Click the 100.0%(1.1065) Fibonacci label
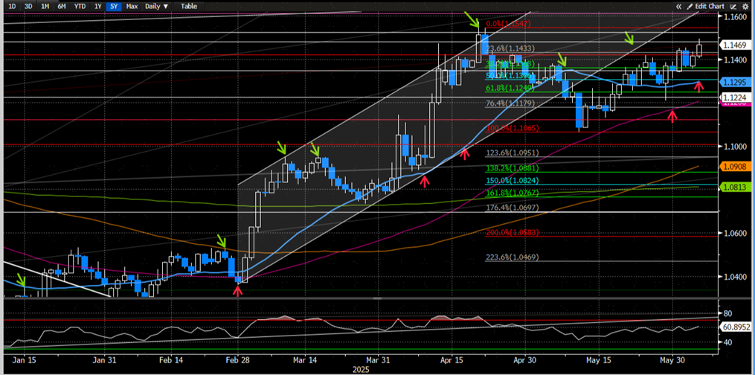The image size is (755, 375). click(x=512, y=129)
